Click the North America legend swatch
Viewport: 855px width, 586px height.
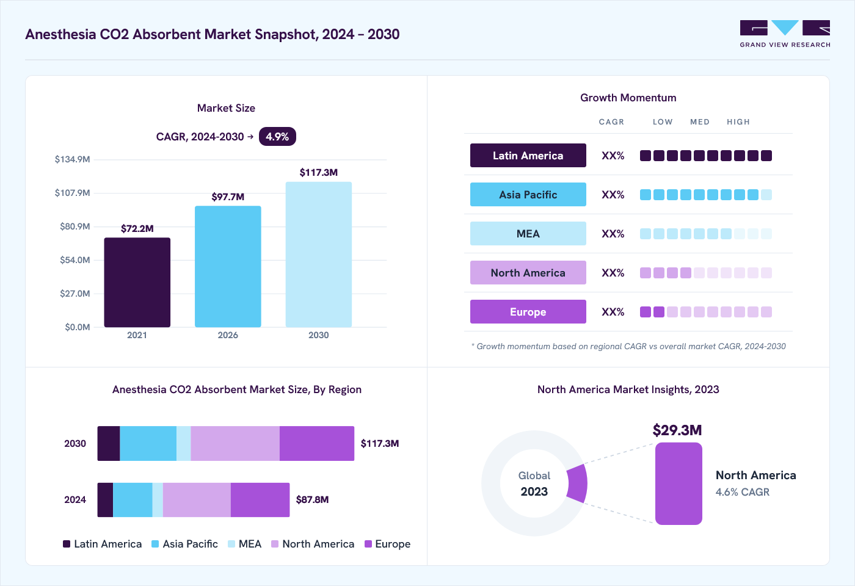tap(275, 544)
